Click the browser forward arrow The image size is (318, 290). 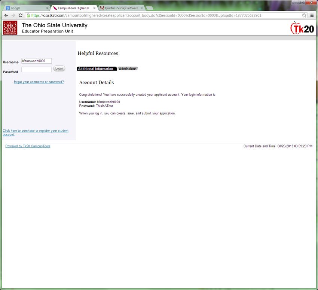click(13, 15)
